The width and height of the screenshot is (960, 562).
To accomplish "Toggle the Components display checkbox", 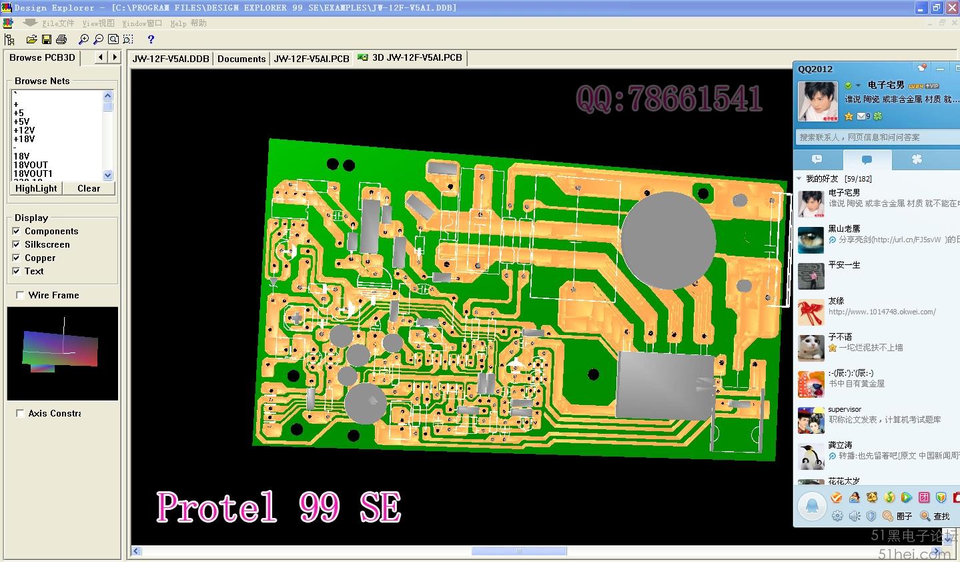I will [17, 231].
